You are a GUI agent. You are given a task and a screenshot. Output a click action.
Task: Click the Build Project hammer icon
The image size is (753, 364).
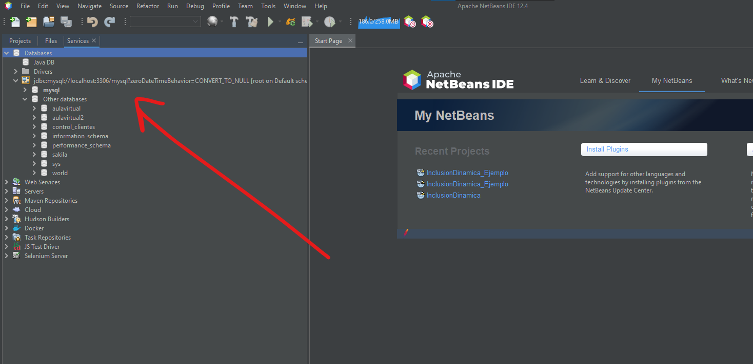pyautogui.click(x=234, y=22)
